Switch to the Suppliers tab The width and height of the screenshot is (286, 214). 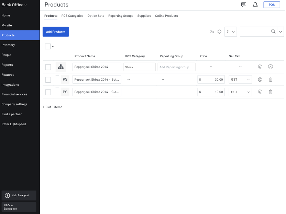coord(144,16)
